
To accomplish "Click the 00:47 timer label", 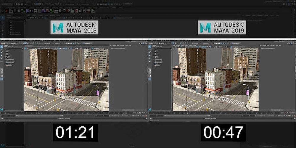I will (223, 132).
